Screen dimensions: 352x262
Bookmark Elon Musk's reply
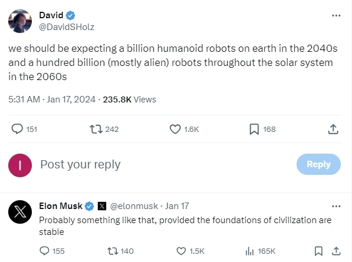tap(318, 251)
